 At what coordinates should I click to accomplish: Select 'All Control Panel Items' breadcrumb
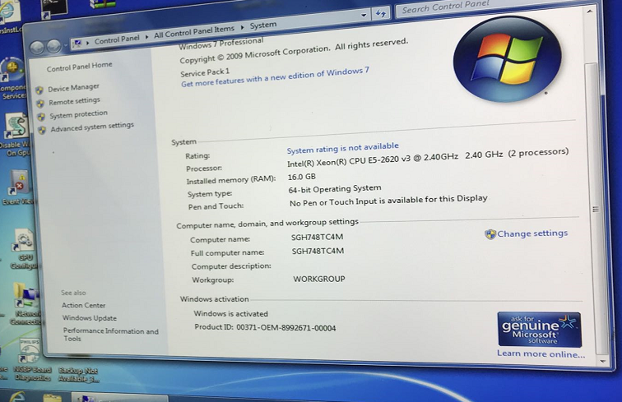pyautogui.click(x=195, y=34)
